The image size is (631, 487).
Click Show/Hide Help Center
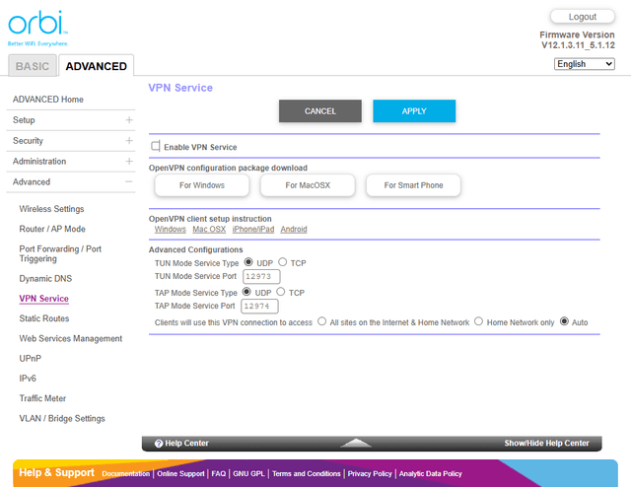pyautogui.click(x=546, y=443)
